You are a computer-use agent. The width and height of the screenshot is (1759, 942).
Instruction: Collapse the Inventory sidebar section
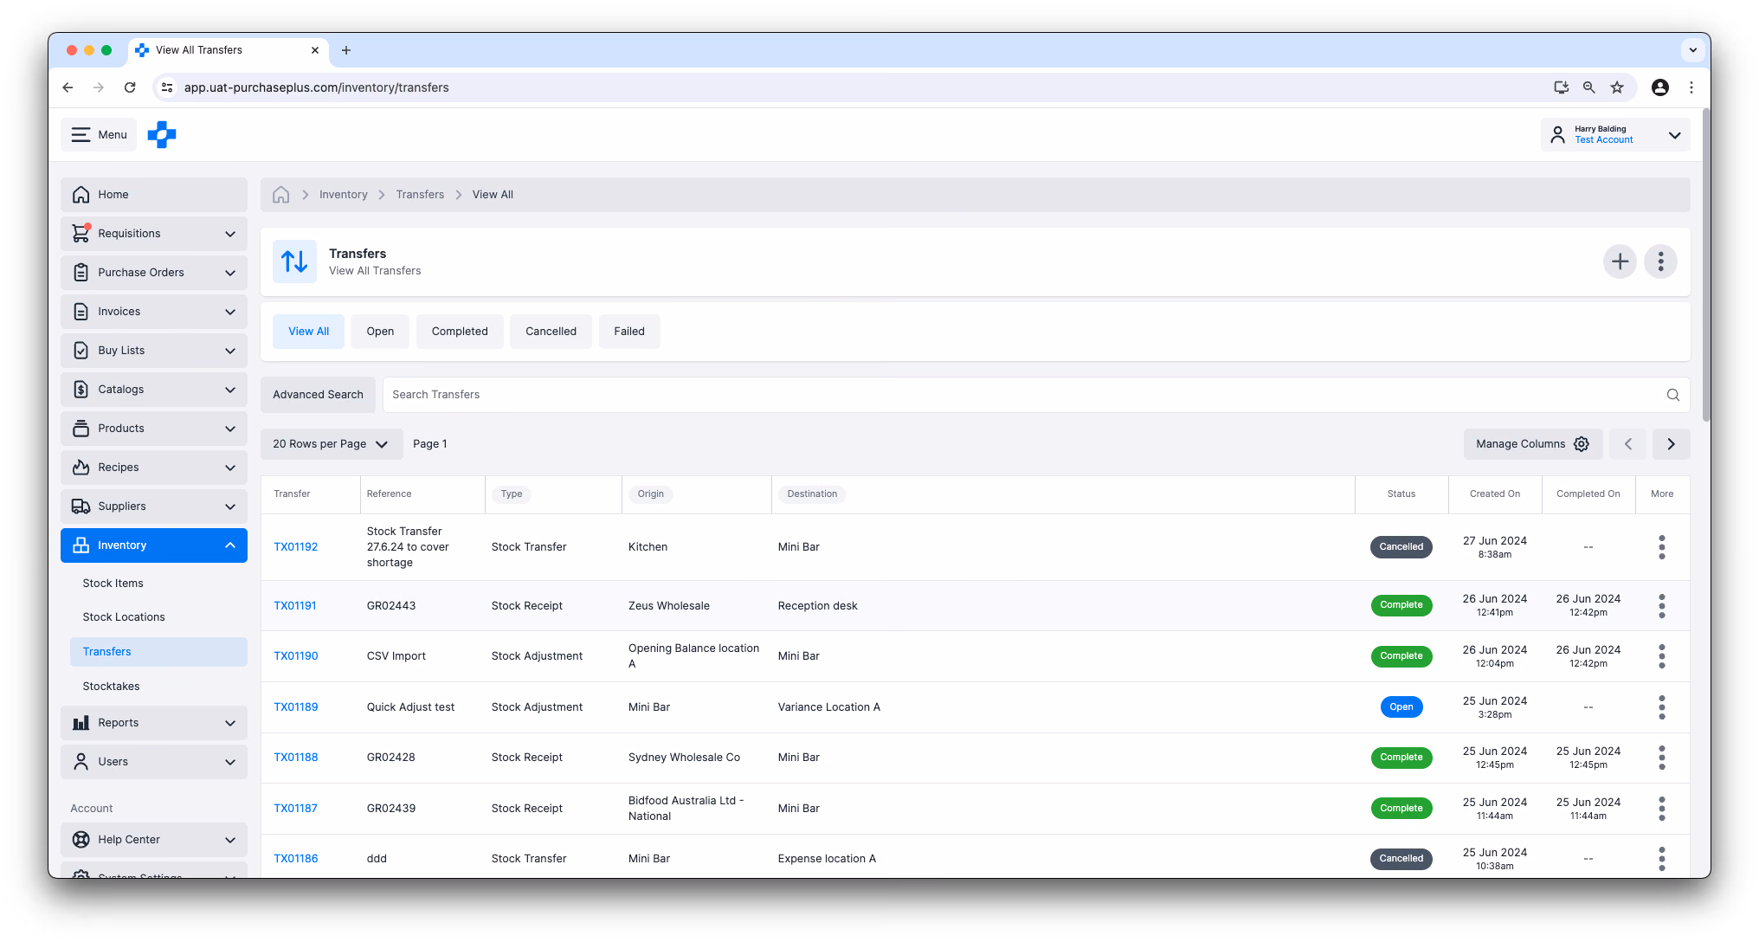[x=154, y=545]
